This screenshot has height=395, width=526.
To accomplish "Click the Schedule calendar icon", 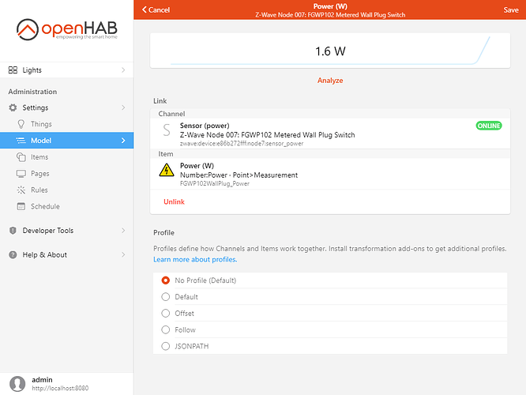I will tap(21, 207).
